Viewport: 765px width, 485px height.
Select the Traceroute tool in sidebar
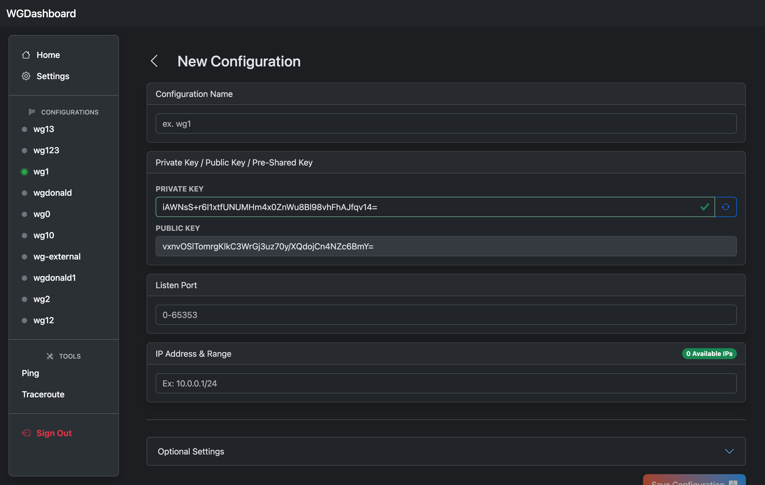point(43,394)
